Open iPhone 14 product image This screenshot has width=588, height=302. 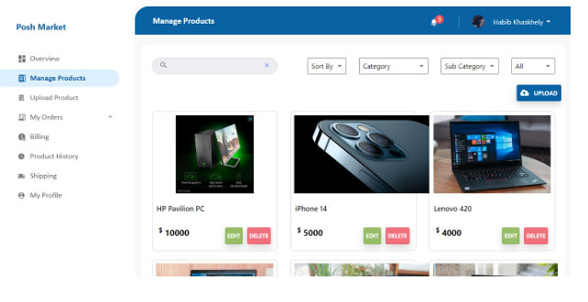[362, 155]
